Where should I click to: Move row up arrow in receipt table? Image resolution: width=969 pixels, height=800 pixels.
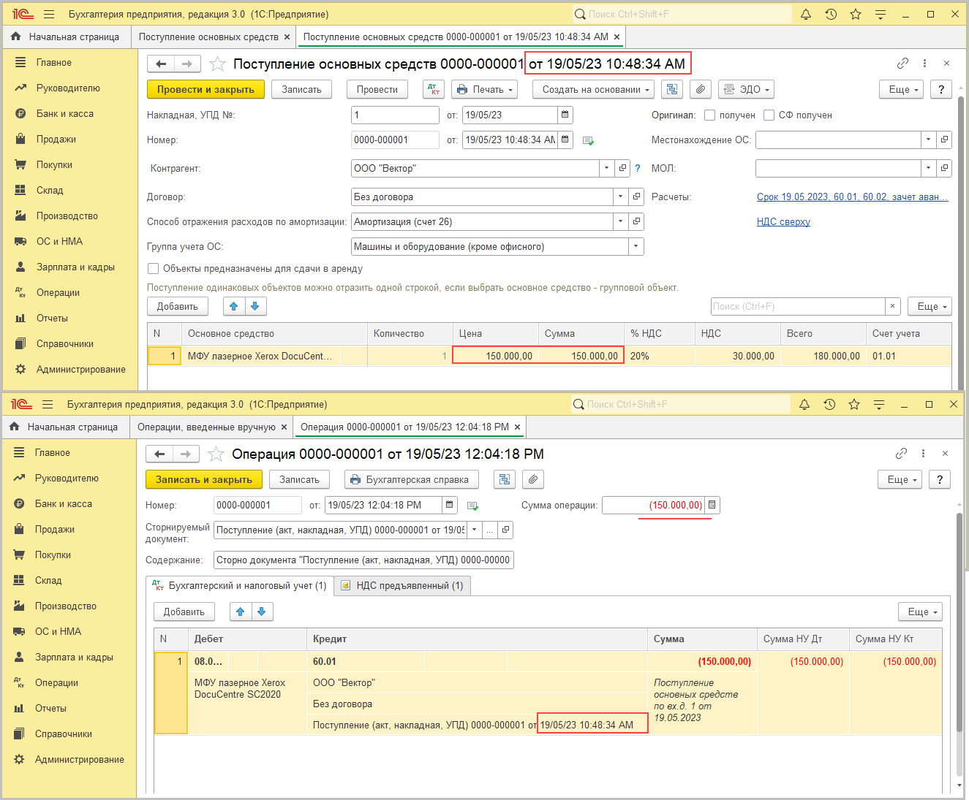tap(234, 306)
